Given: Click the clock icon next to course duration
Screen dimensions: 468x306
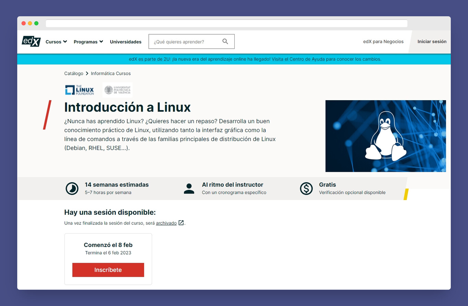Looking at the screenshot, I should click(x=72, y=188).
